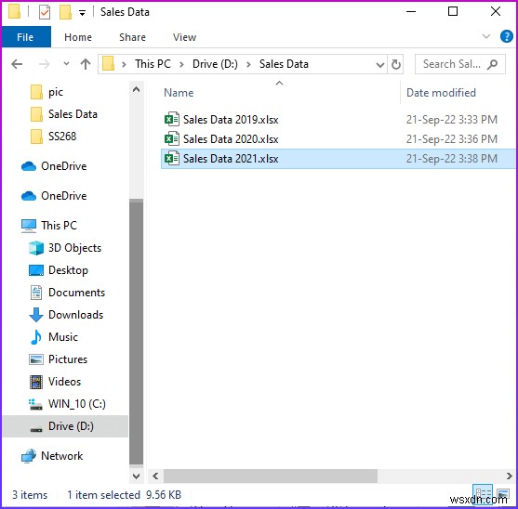
Task: Switch to the Home ribbon tab
Action: (78, 37)
